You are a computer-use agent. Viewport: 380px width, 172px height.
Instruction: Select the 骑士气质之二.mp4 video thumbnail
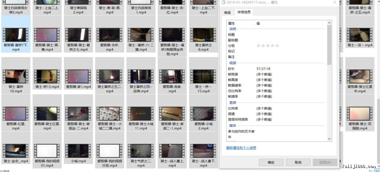click(x=141, y=151)
